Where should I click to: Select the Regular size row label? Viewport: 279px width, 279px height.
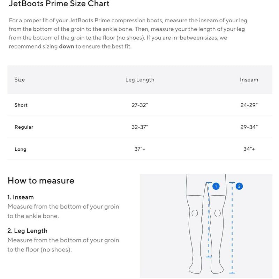(24, 127)
